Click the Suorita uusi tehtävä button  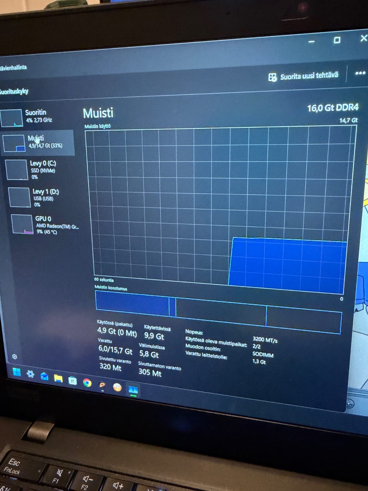click(x=303, y=76)
